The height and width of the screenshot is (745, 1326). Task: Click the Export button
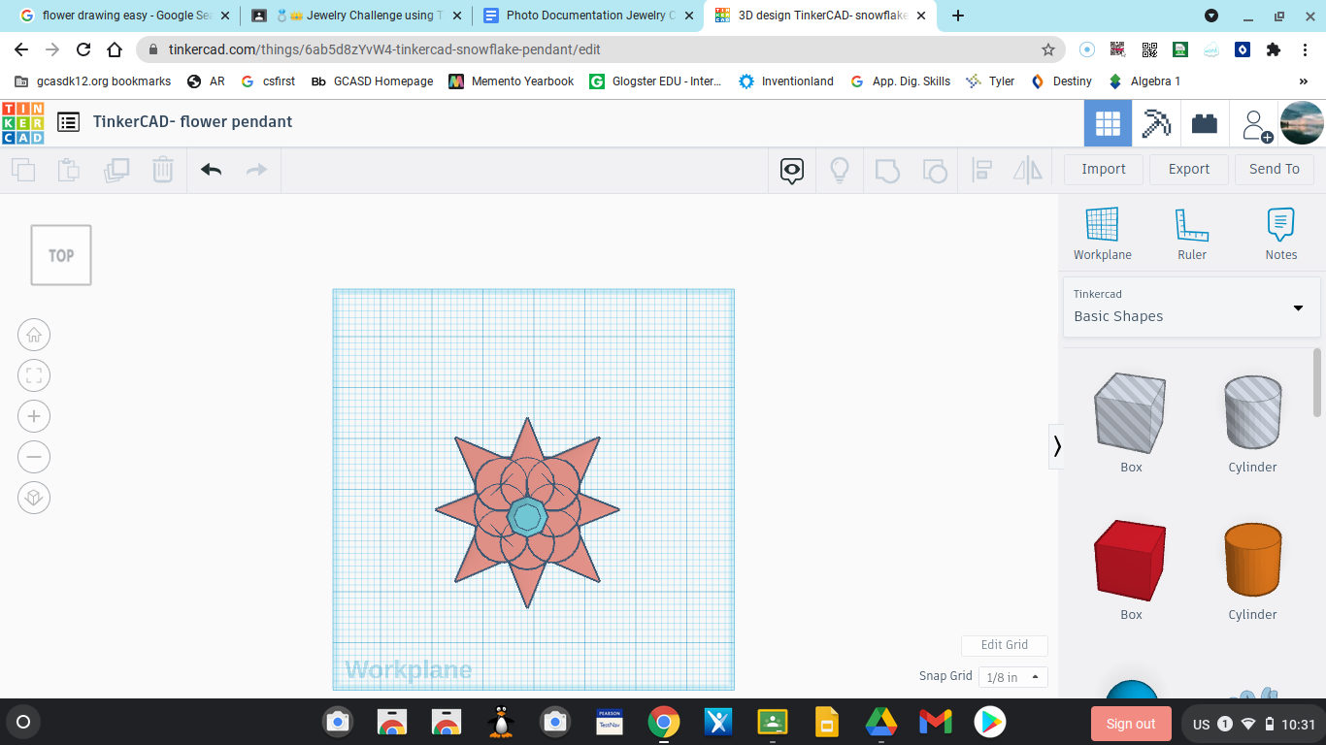1188,169
